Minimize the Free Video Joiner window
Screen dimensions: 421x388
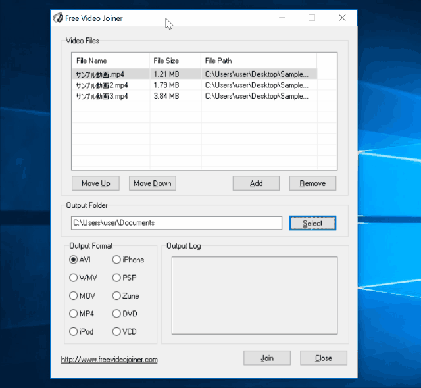pos(282,18)
